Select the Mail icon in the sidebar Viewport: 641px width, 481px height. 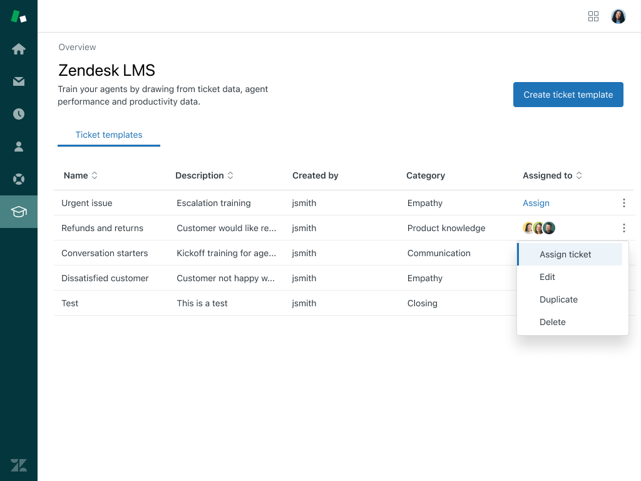18,81
